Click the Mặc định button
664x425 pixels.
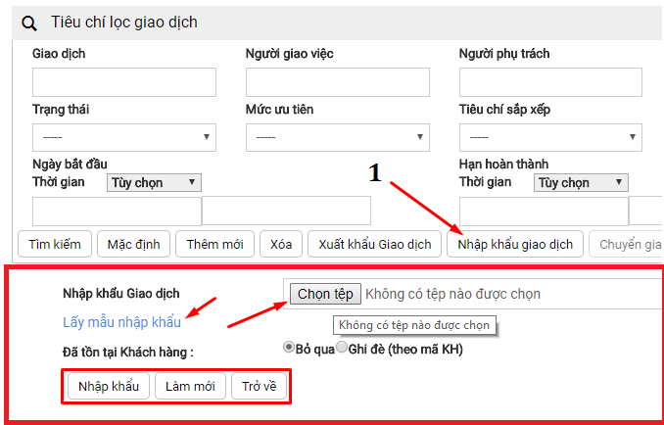[133, 244]
